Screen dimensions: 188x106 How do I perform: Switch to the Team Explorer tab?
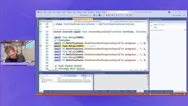point(169,91)
